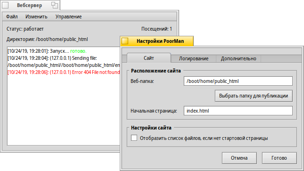Click the Начальная страница index.html field

click(x=238, y=111)
